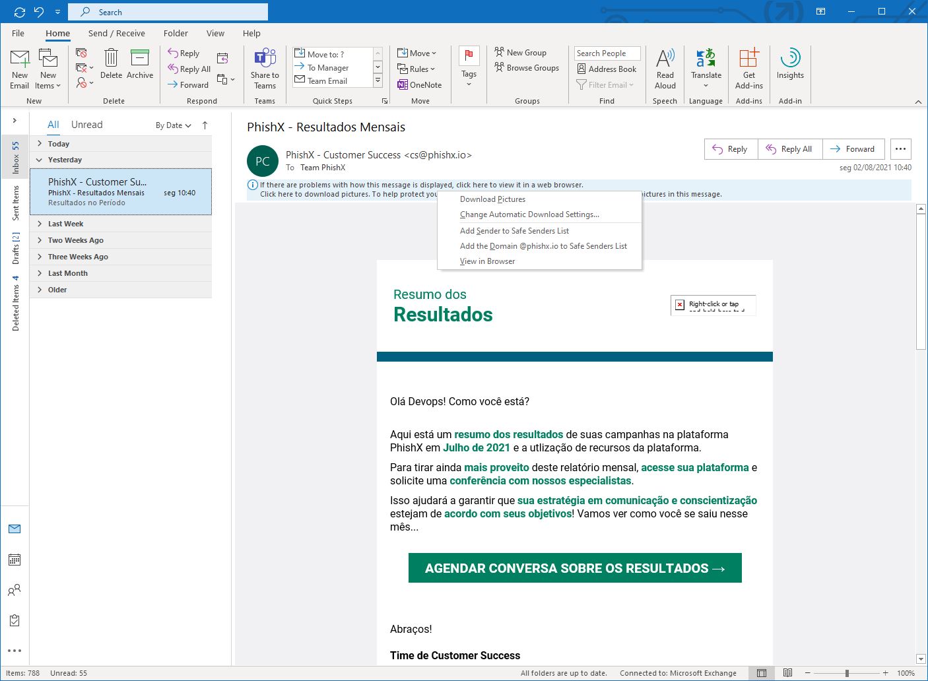The width and height of the screenshot is (928, 681).
Task: Expand the Last Week group
Action: [x=40, y=224]
